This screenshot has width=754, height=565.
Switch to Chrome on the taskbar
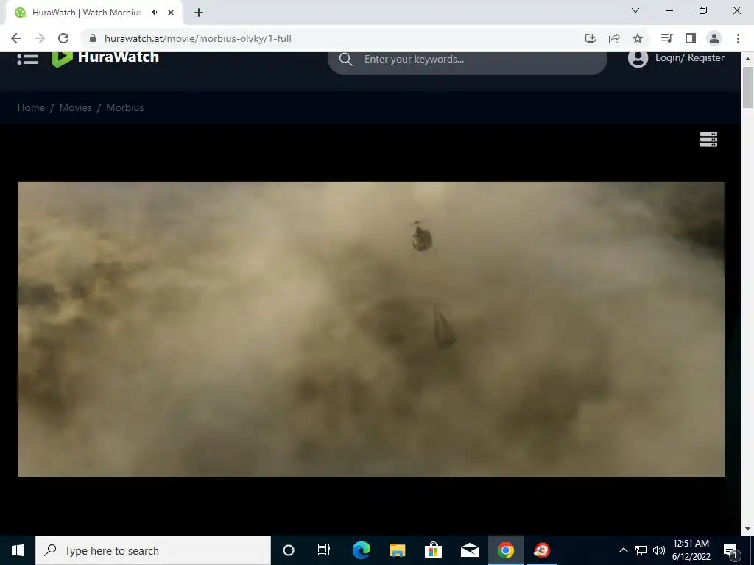click(505, 550)
